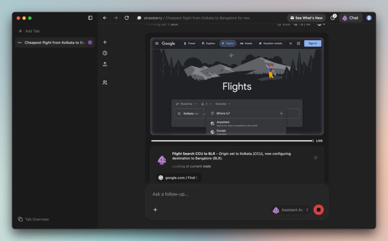Click the purple strawberry assistant avatar
The image size is (388, 241).
coord(162,160)
